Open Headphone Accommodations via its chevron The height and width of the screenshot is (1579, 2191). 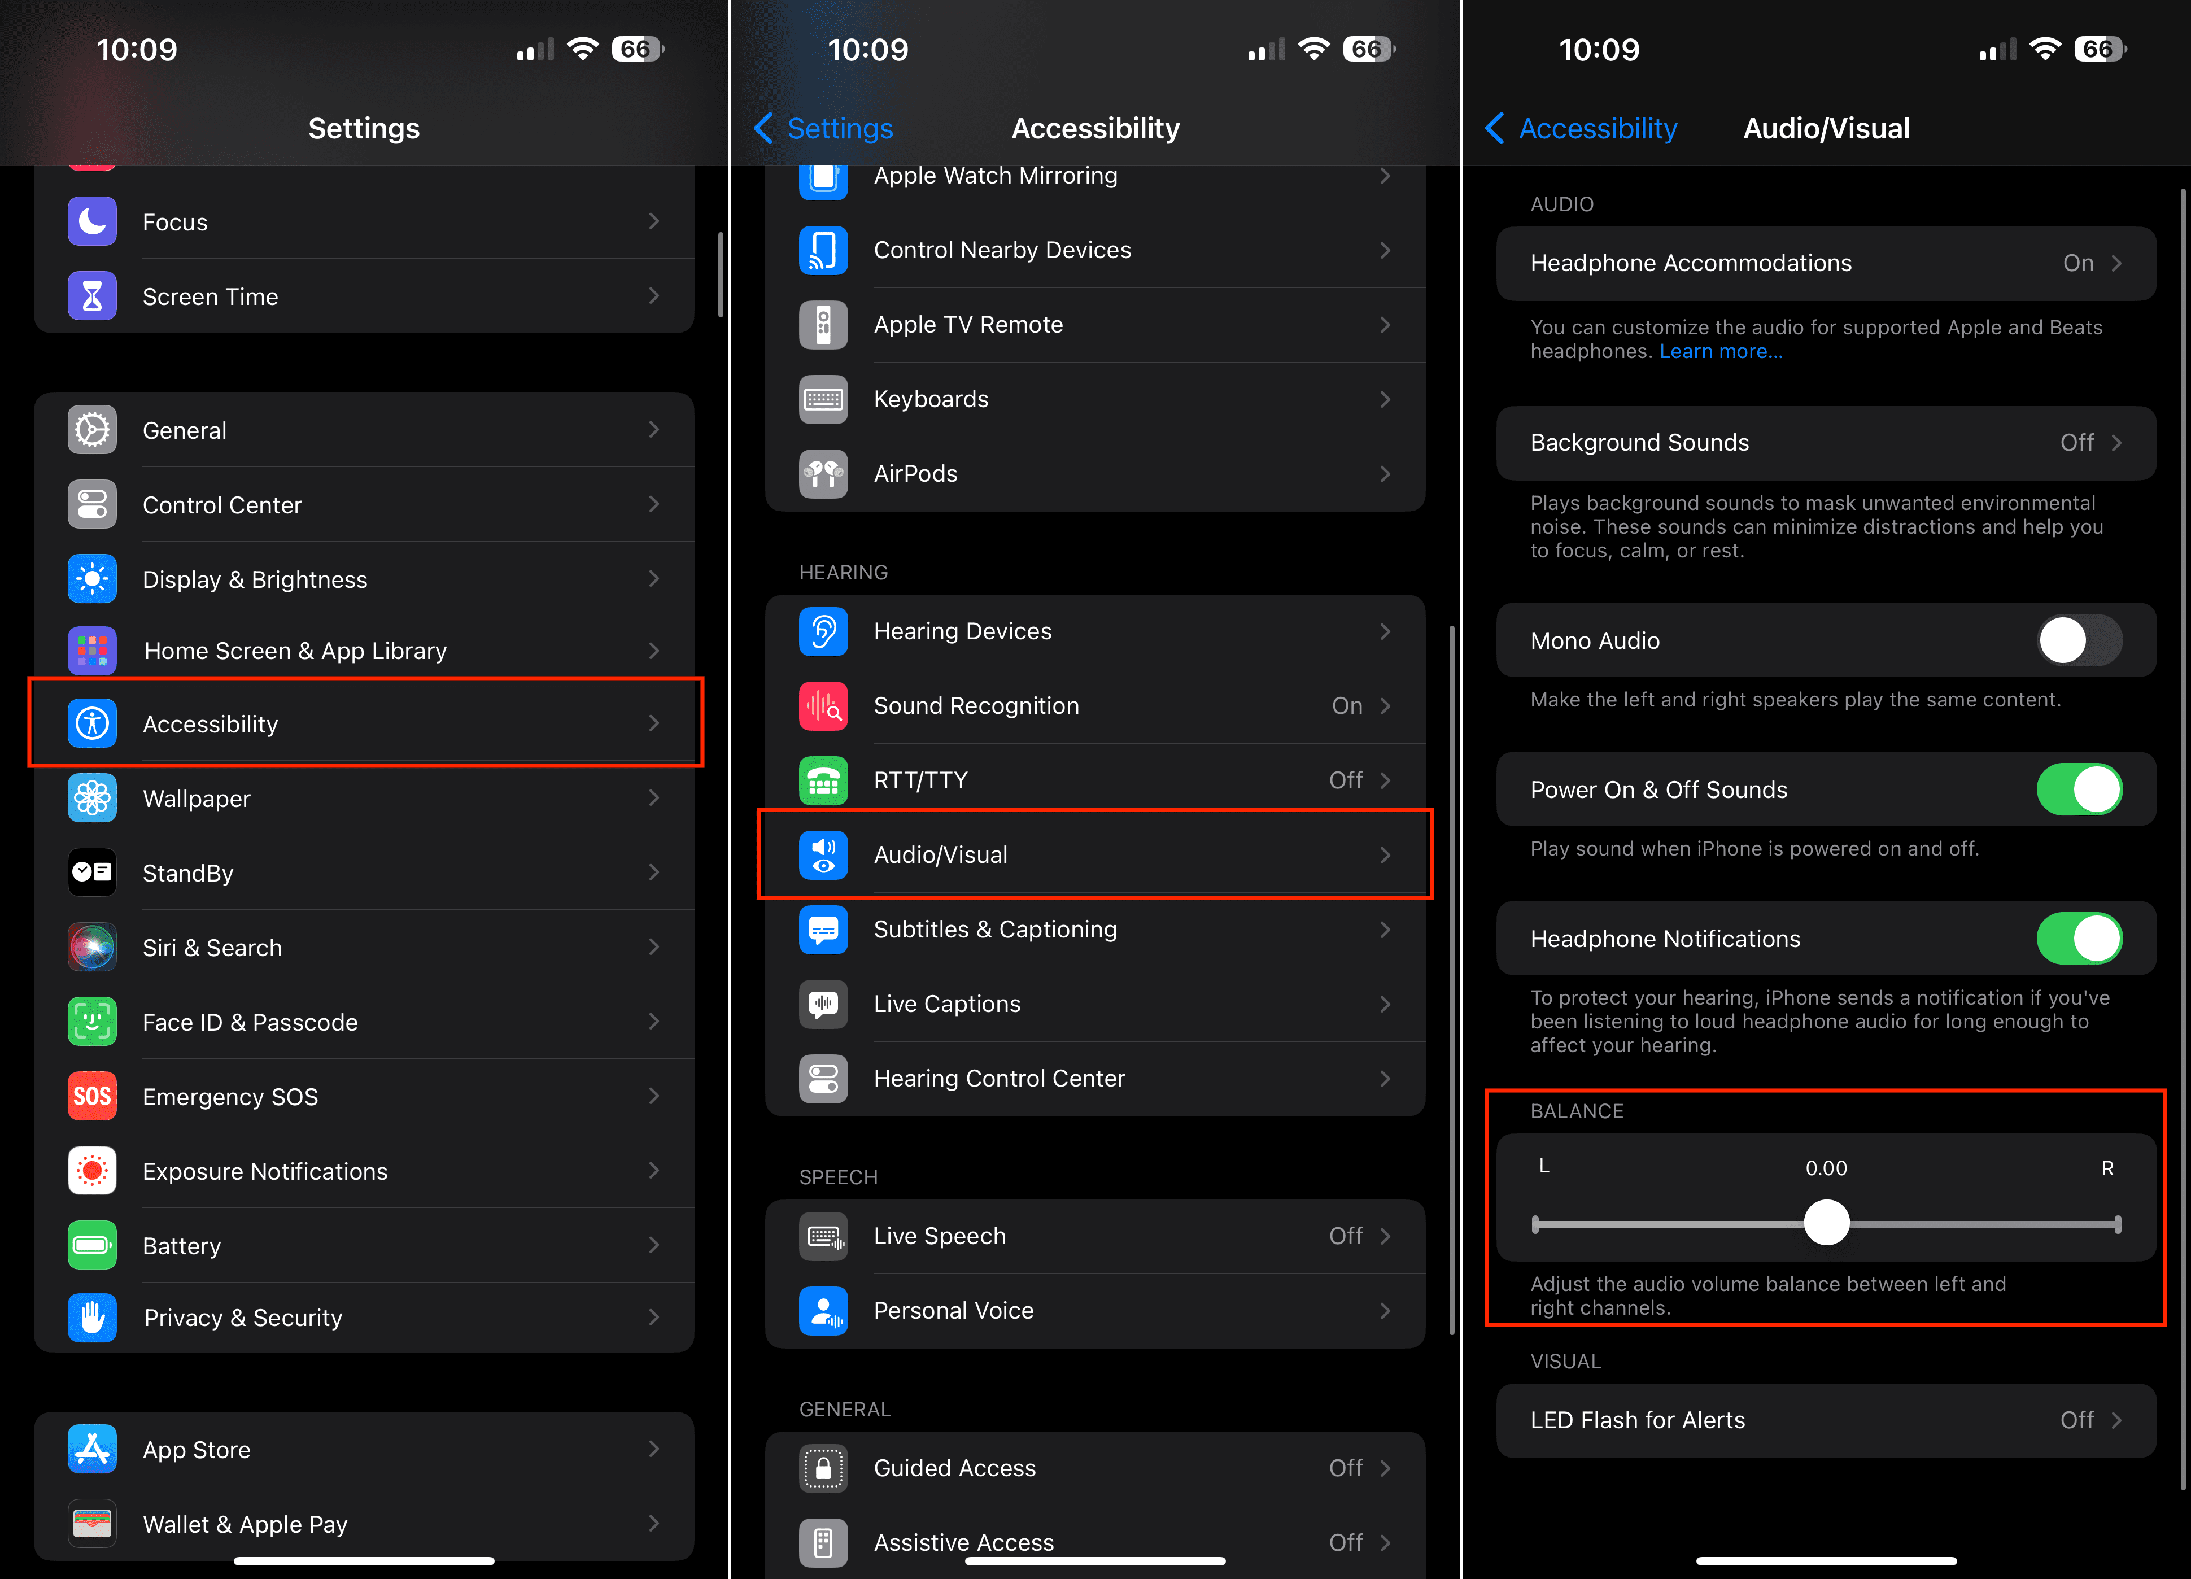click(2116, 263)
